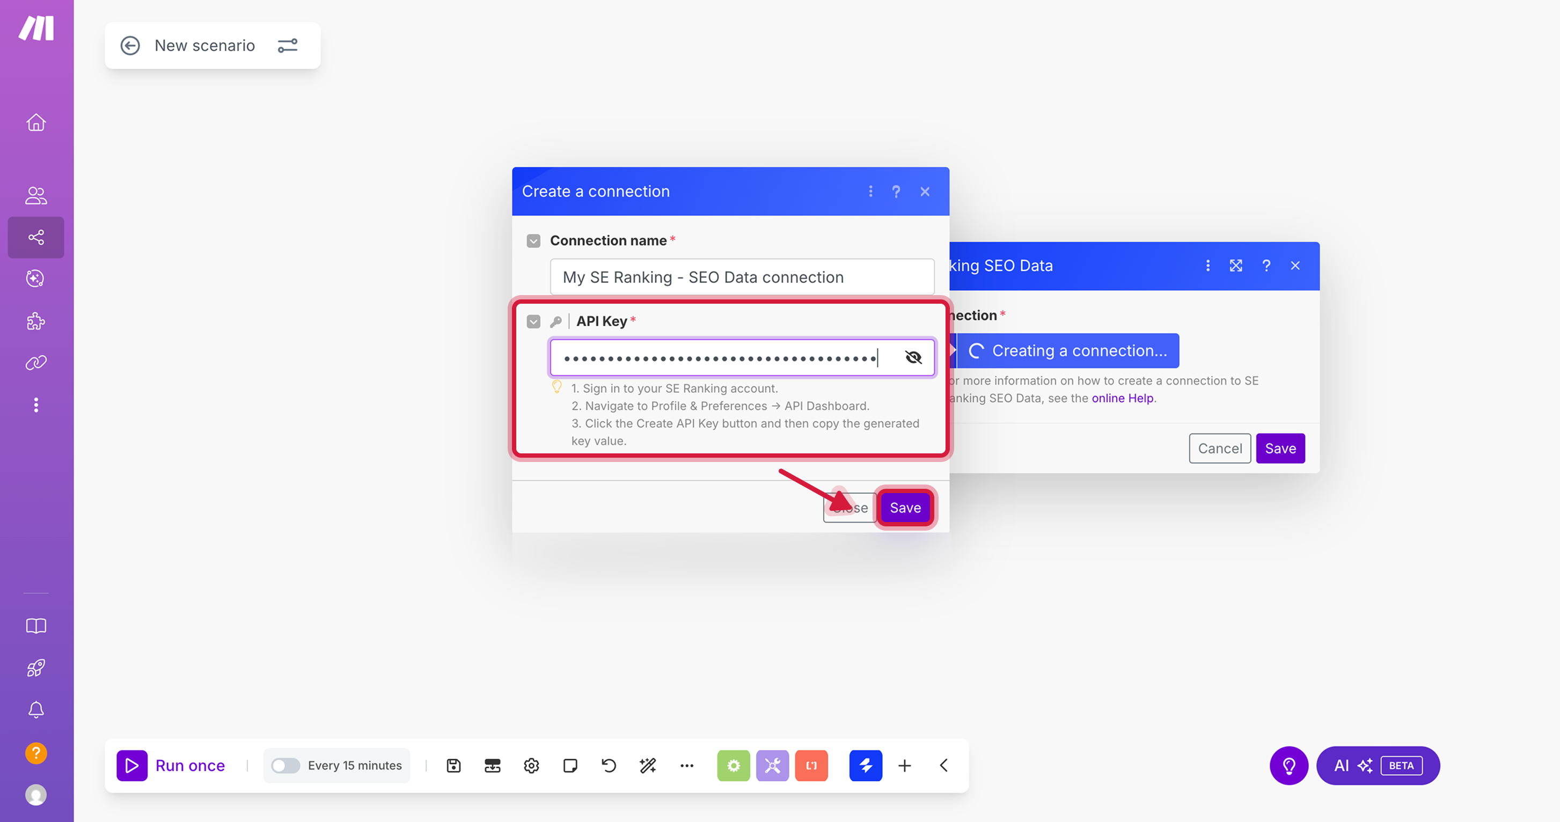The image size is (1560, 822).
Task: Open the more options menu in the toolbar
Action: [x=687, y=765]
